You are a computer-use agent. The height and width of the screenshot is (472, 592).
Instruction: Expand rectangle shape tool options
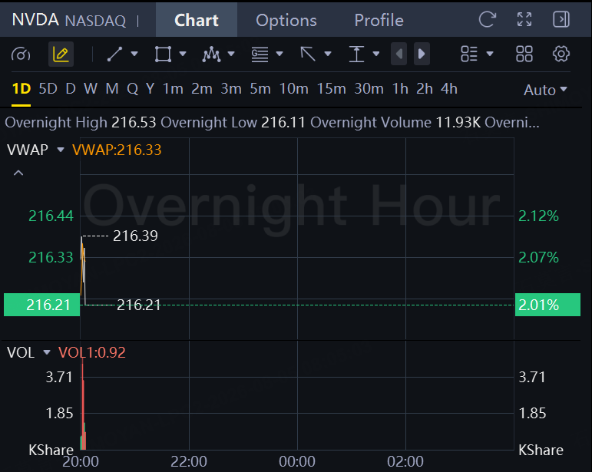pyautogui.click(x=183, y=54)
